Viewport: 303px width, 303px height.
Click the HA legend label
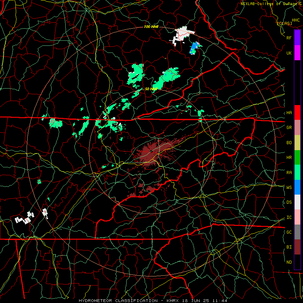pyautogui.click(x=289, y=113)
